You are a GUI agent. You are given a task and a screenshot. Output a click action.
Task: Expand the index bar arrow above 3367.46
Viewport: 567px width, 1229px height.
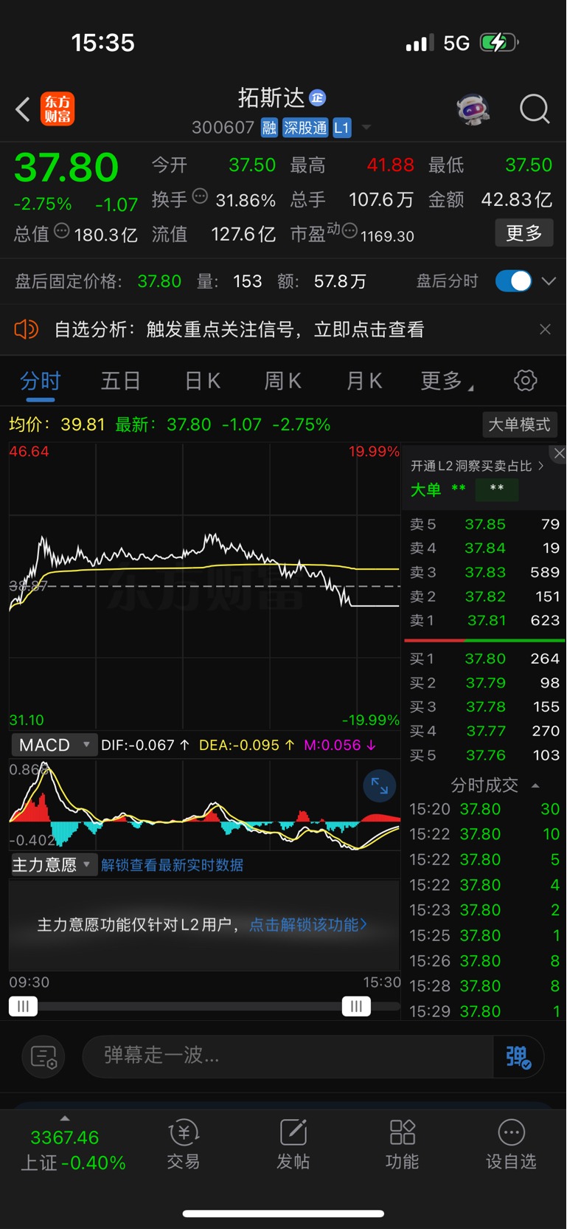(x=65, y=1118)
